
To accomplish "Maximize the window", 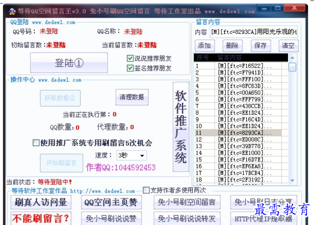I will click(278, 8).
